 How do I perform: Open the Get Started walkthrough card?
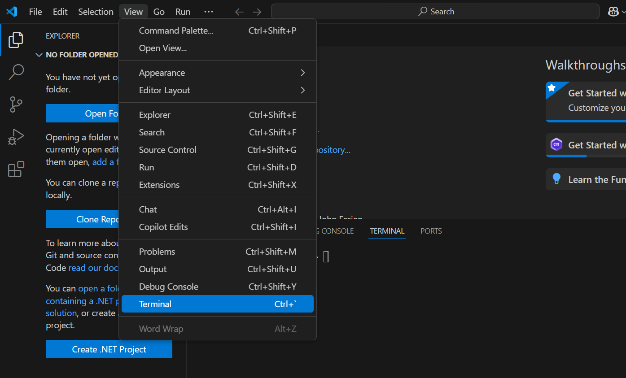pos(586,102)
